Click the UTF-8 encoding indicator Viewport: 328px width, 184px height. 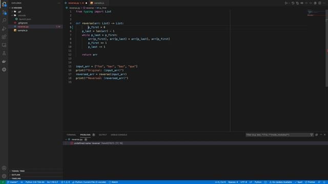pos(243,182)
